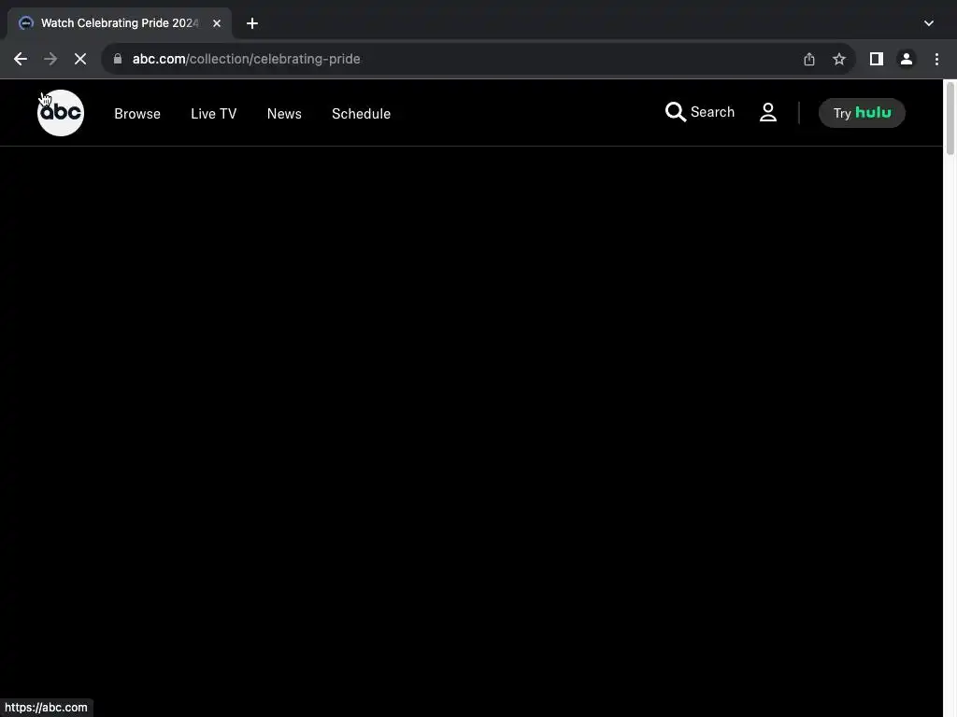Open the Browse menu

coord(137,113)
